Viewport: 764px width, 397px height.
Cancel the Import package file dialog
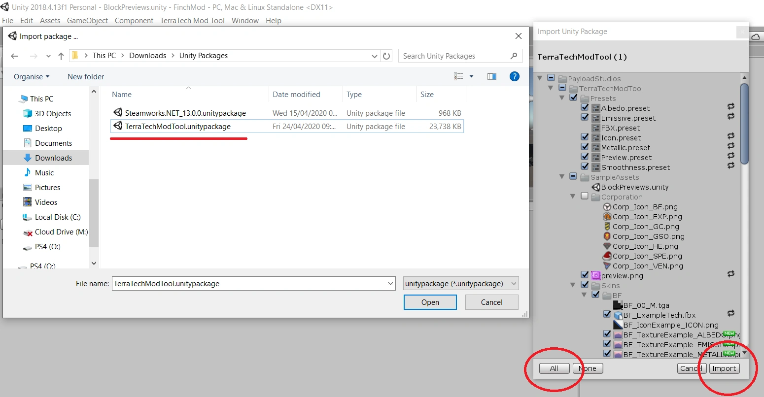492,302
